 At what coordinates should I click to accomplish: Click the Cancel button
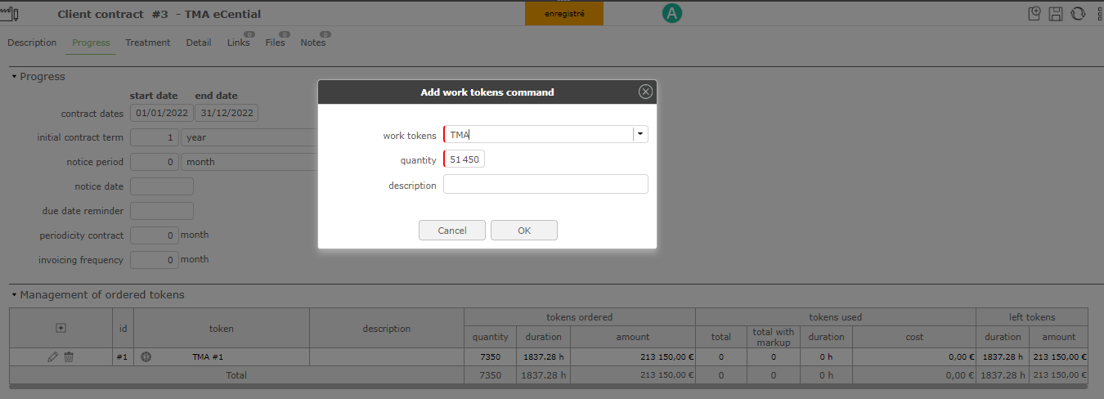452,231
